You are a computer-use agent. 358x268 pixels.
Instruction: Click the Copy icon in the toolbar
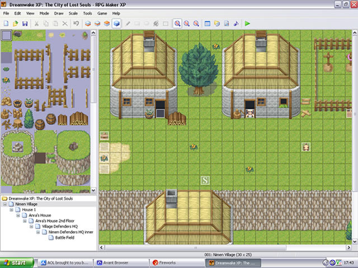[46, 23]
